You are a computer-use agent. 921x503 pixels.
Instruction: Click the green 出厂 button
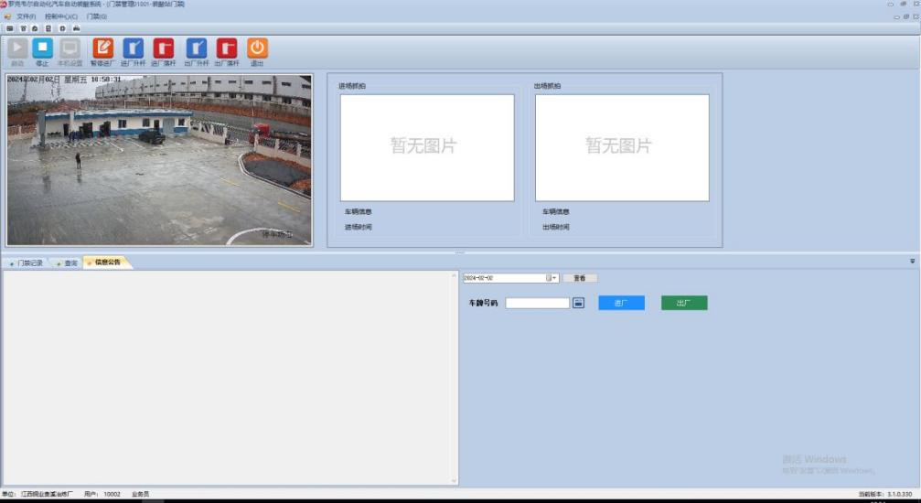pyautogui.click(x=684, y=303)
